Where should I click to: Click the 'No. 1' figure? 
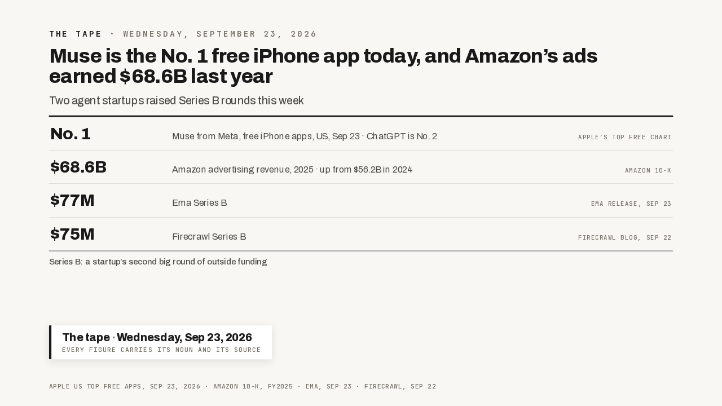pos(71,134)
